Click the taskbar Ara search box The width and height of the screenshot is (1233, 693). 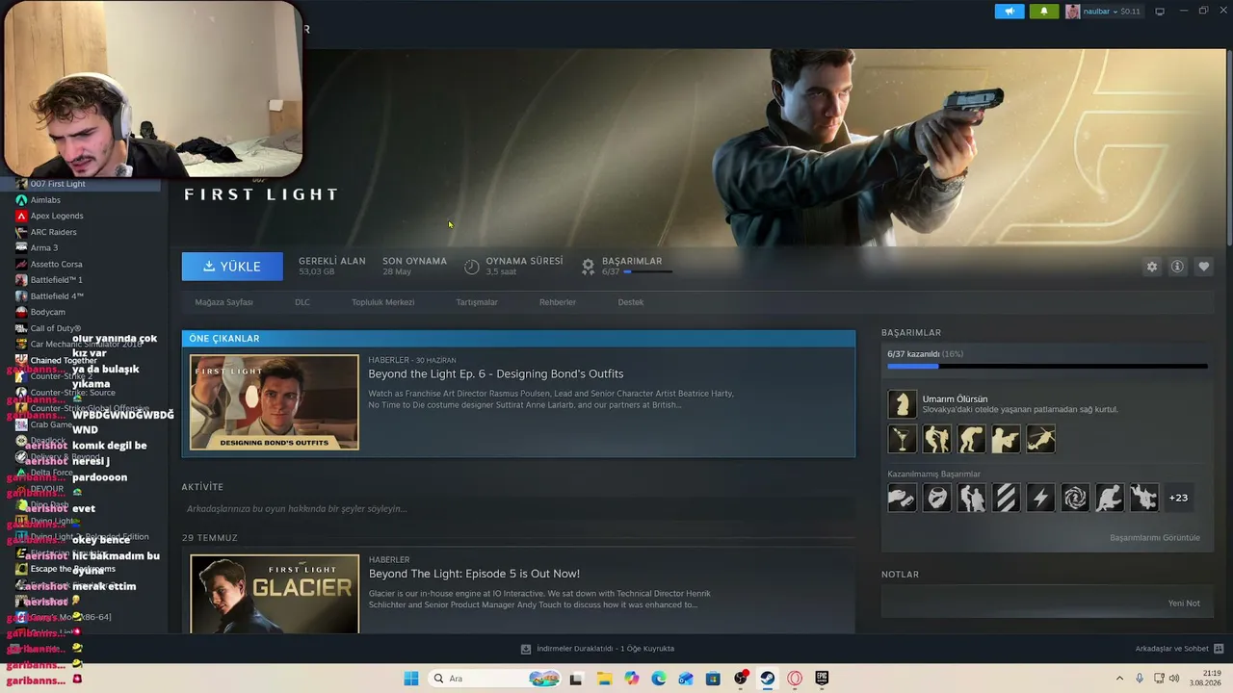(x=496, y=679)
